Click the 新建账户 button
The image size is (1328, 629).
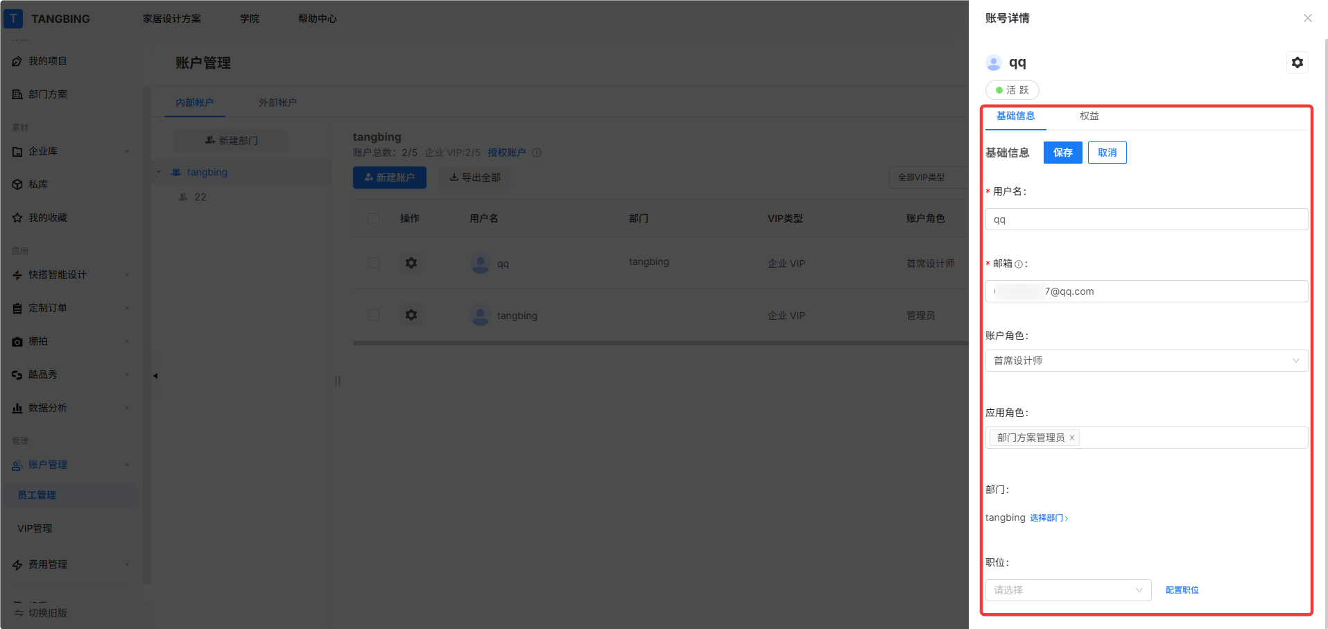pos(389,178)
